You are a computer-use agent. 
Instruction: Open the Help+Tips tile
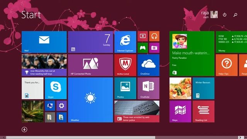click(227, 65)
